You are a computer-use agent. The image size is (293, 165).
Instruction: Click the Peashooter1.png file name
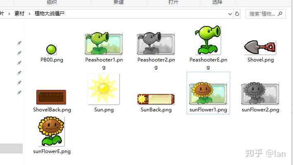pos(104,63)
